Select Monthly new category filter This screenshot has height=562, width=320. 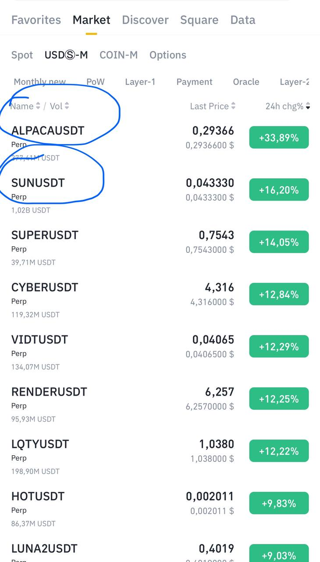click(x=39, y=82)
